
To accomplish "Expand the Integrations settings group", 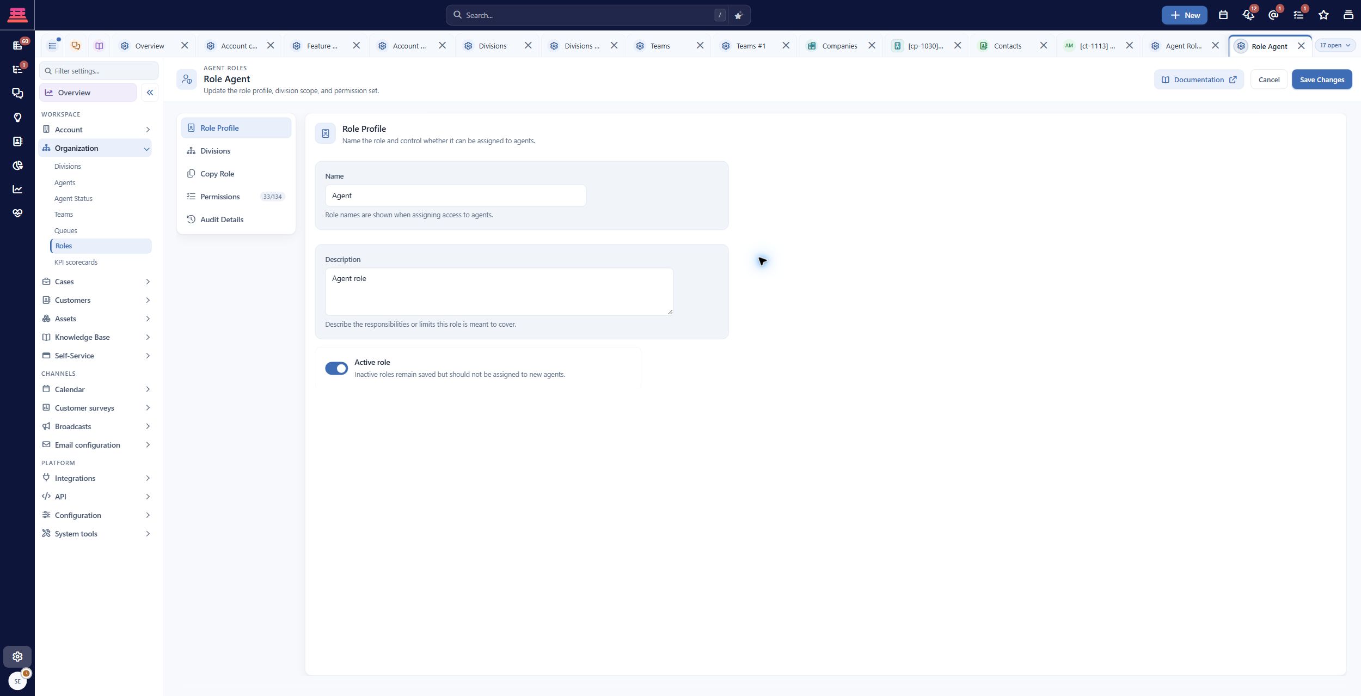I will 95,478.
